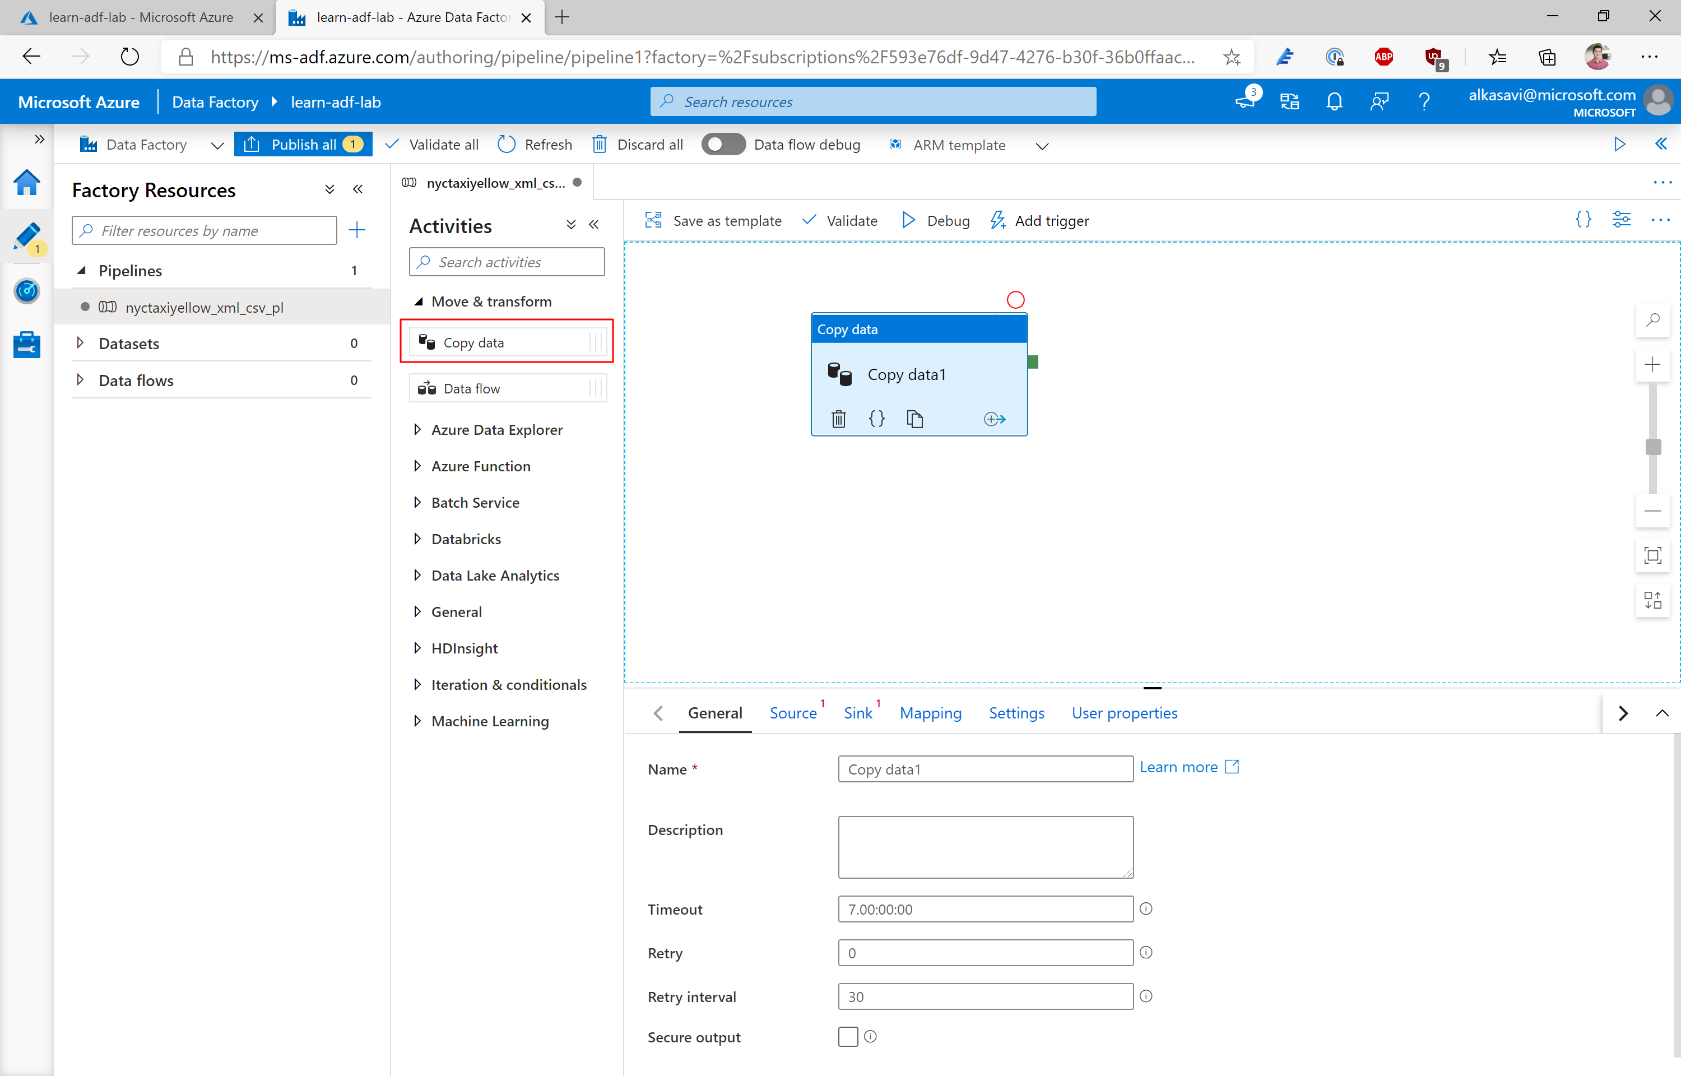The height and width of the screenshot is (1076, 1681).
Task: Clone the Copy data1 activity
Action: 914,419
